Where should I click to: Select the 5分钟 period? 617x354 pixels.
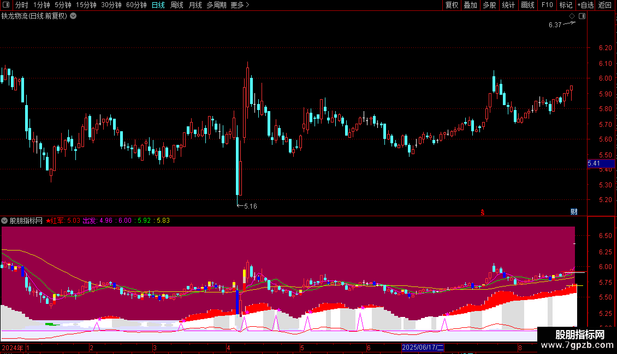pos(63,5)
